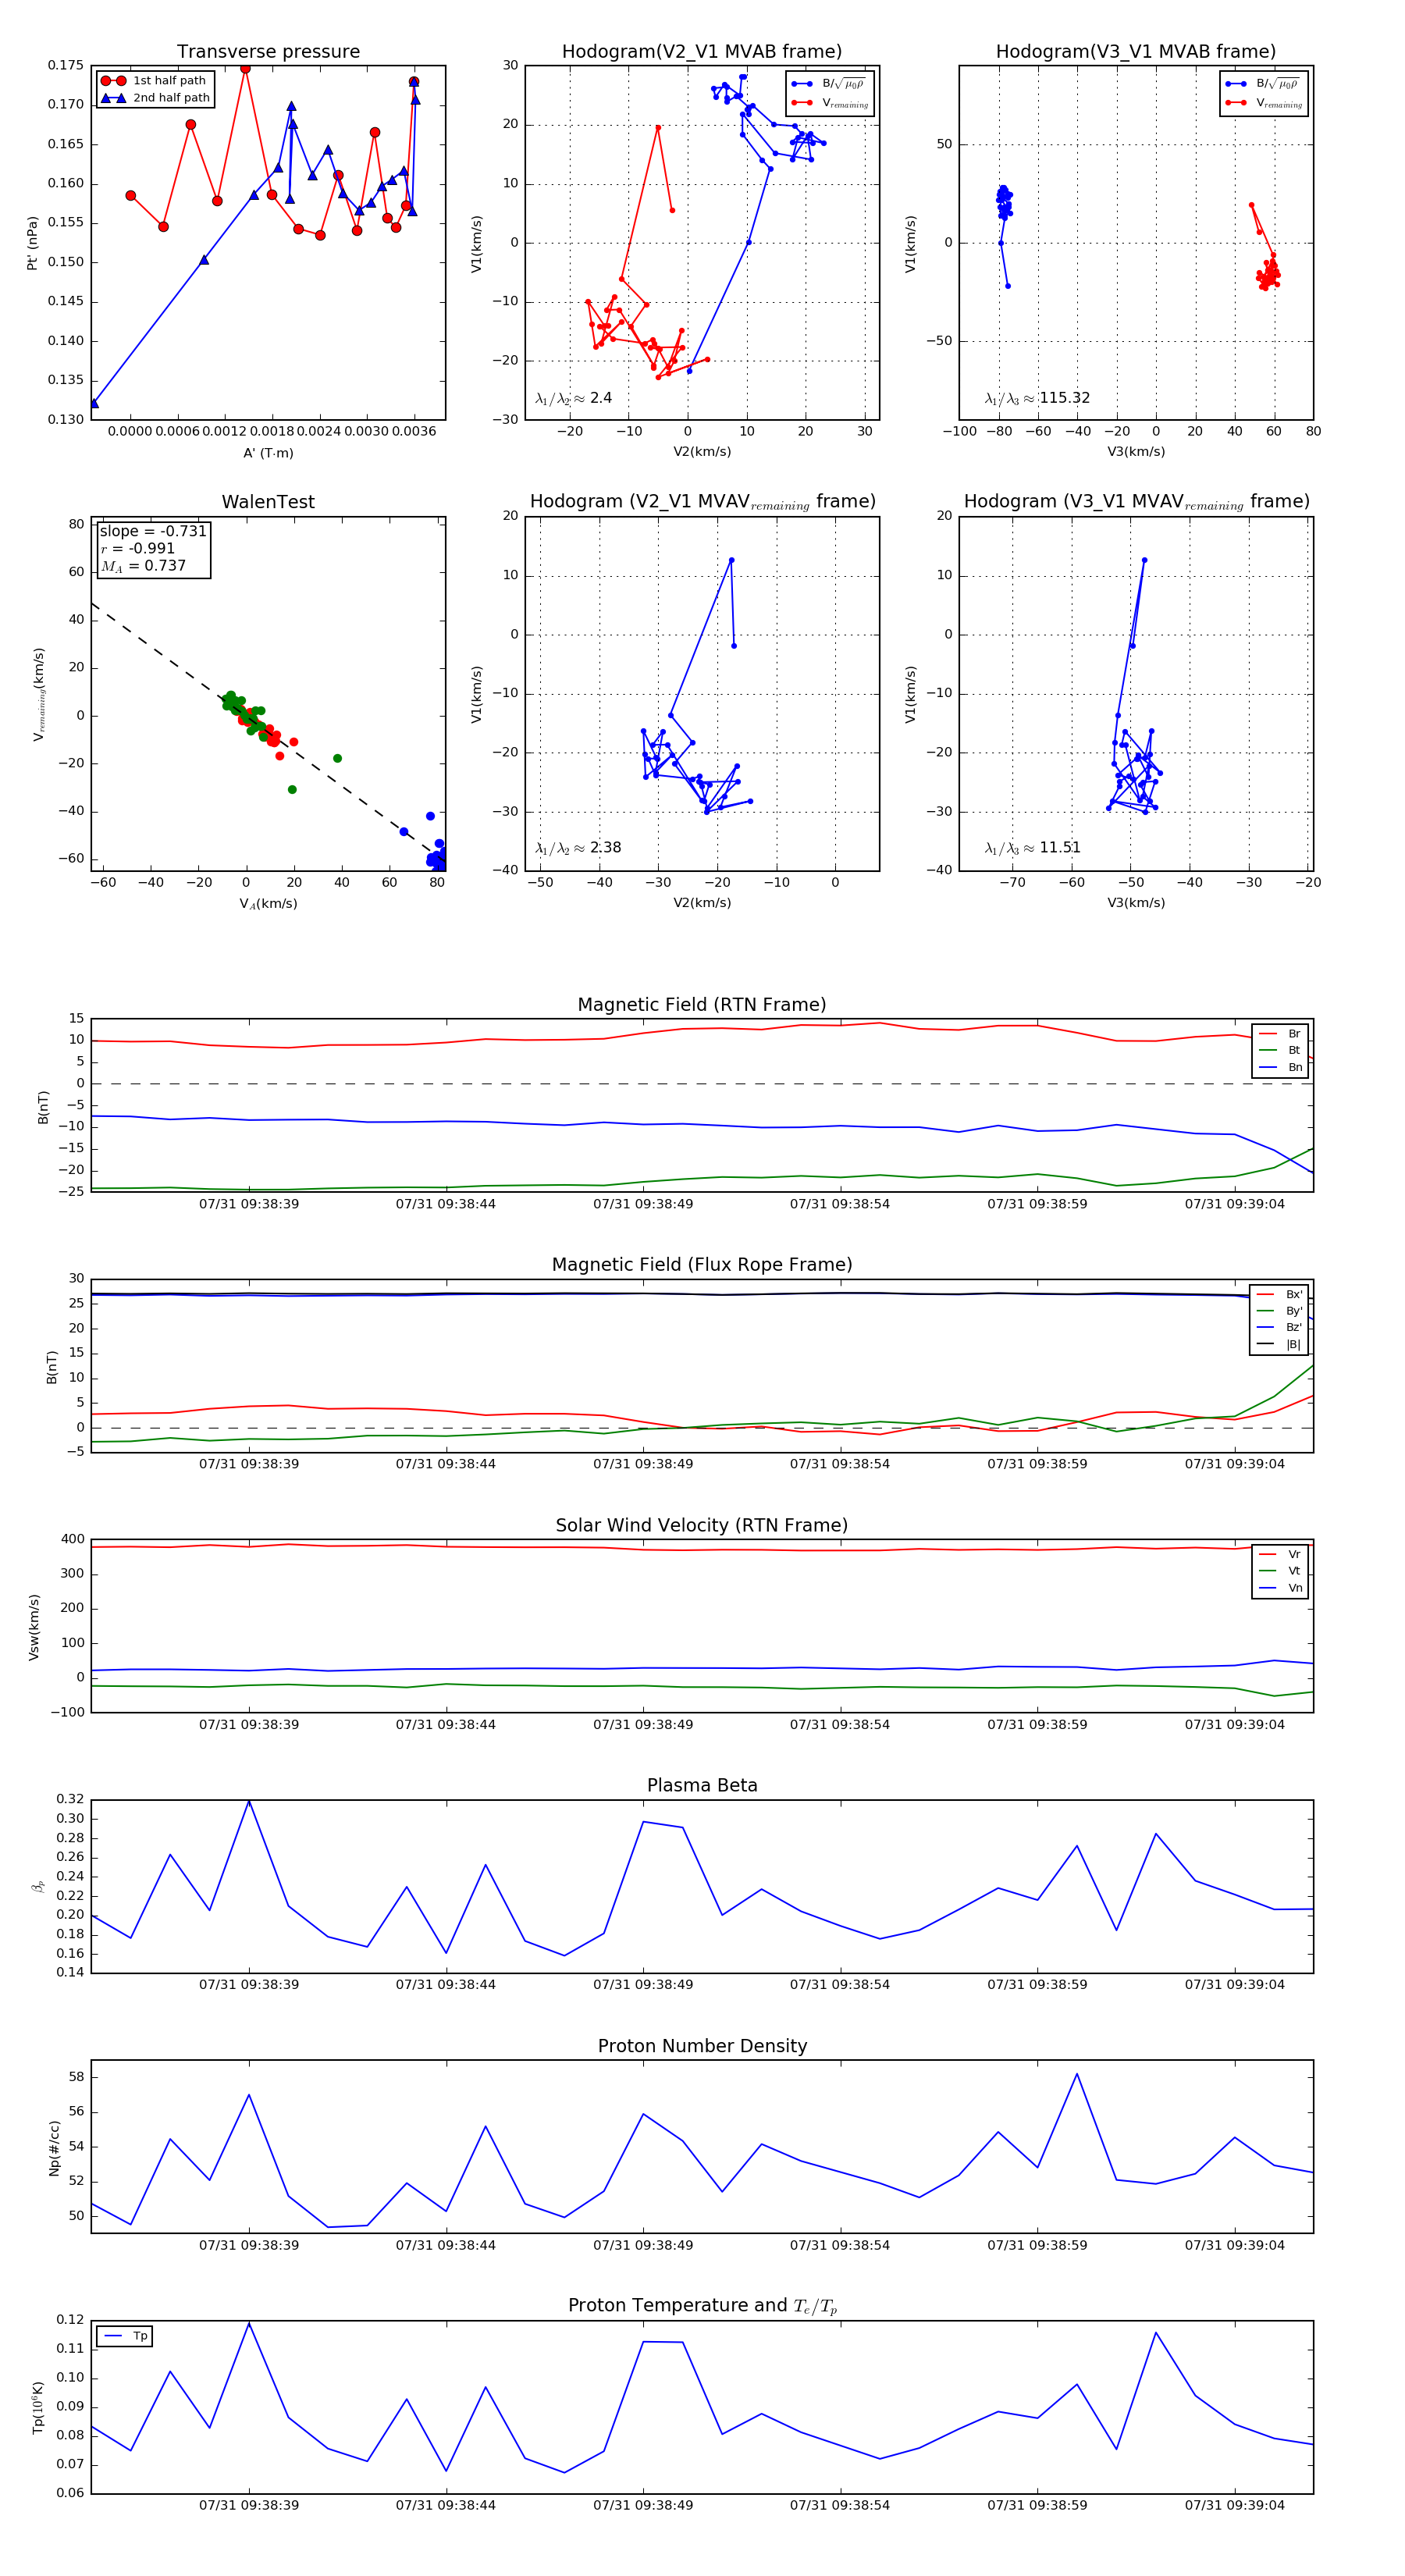
Task: Select the "Bt" legend entry
Action: tap(1281, 1050)
